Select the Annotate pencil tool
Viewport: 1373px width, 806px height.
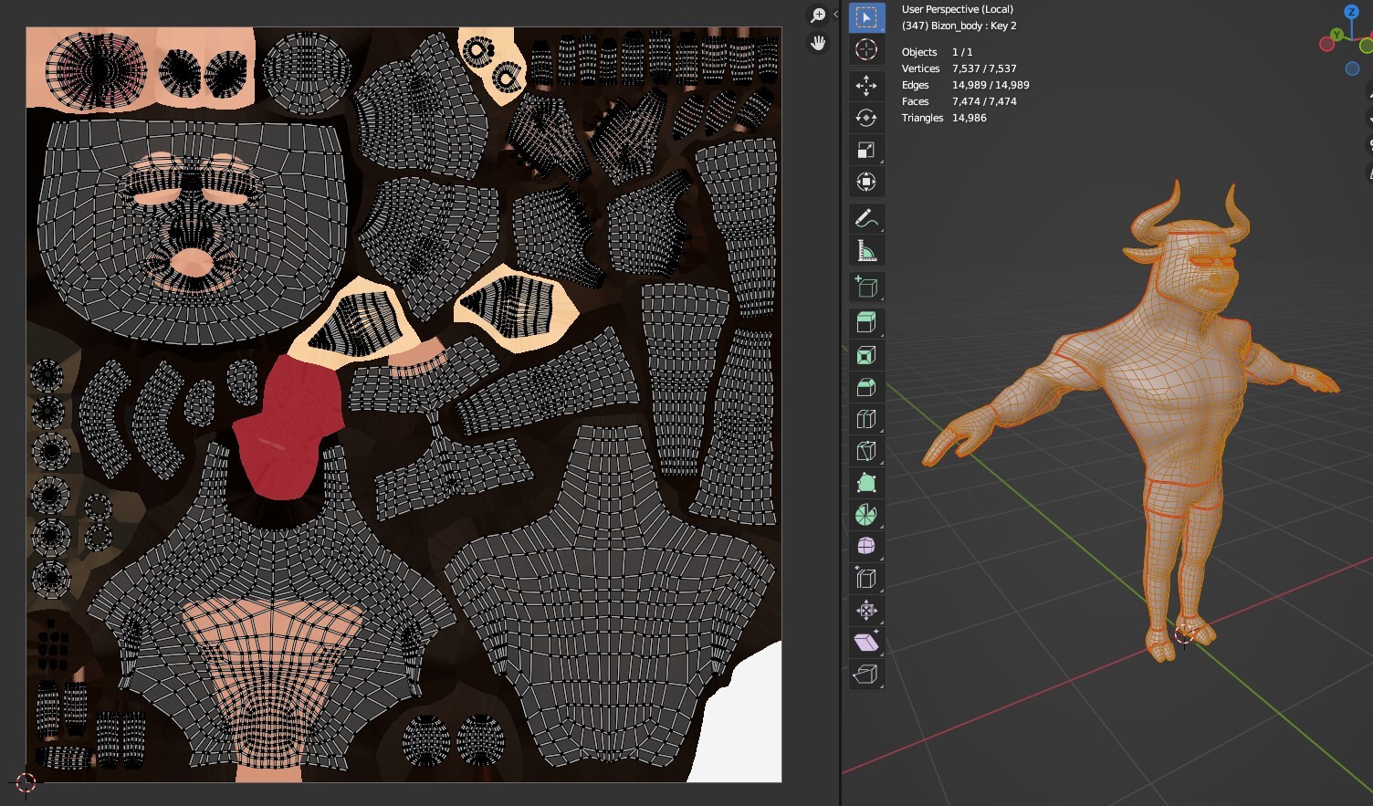click(866, 219)
